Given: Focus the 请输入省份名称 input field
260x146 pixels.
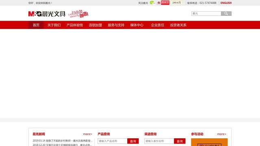Looking at the screenshot, I should [159, 141].
